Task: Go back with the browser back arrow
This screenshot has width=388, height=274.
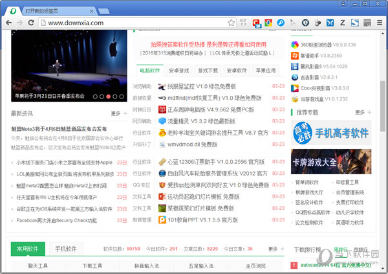Action: coord(8,23)
